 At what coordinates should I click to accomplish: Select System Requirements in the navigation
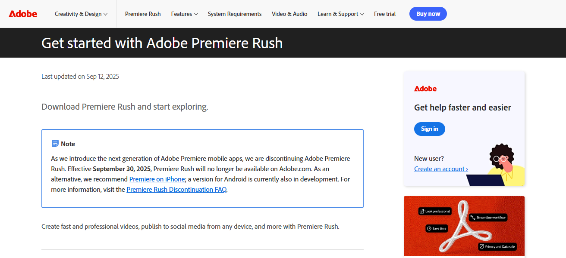point(234,14)
